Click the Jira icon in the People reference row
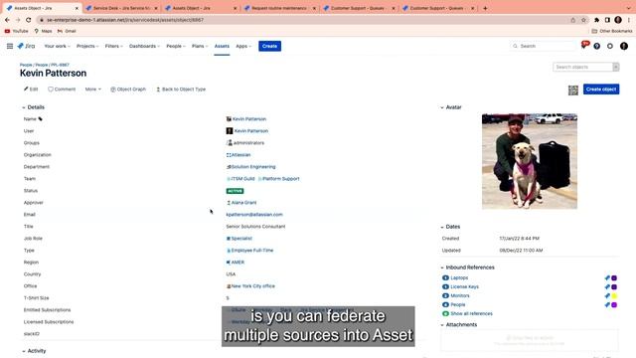The width and height of the screenshot is (636, 358). (607, 305)
